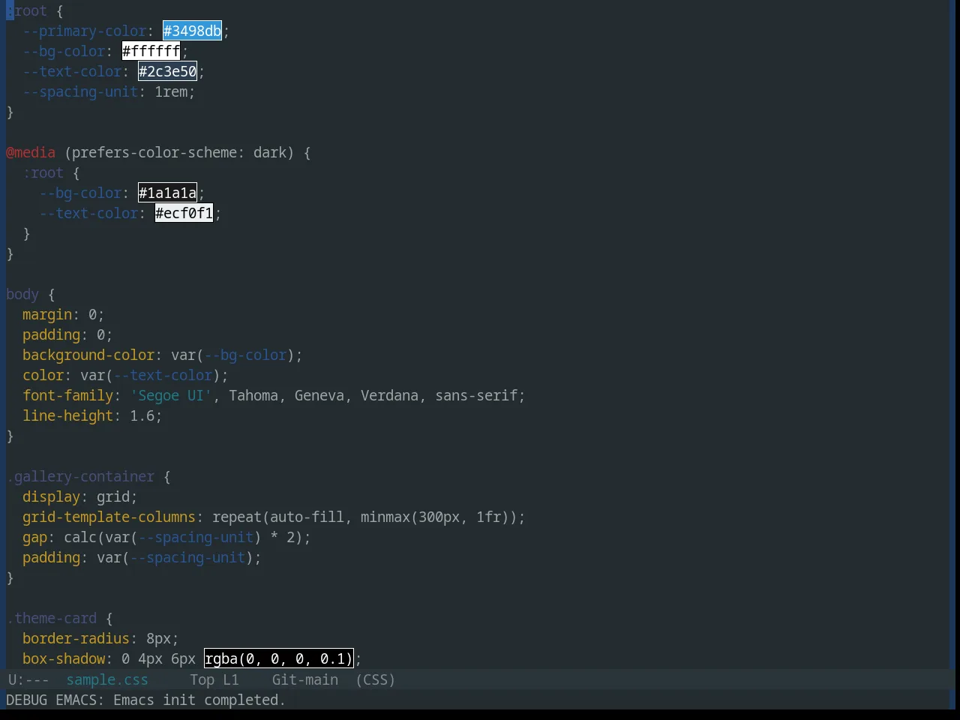Screen dimensions: 960x720
Task: Click the font-family property
Action: 68,395
